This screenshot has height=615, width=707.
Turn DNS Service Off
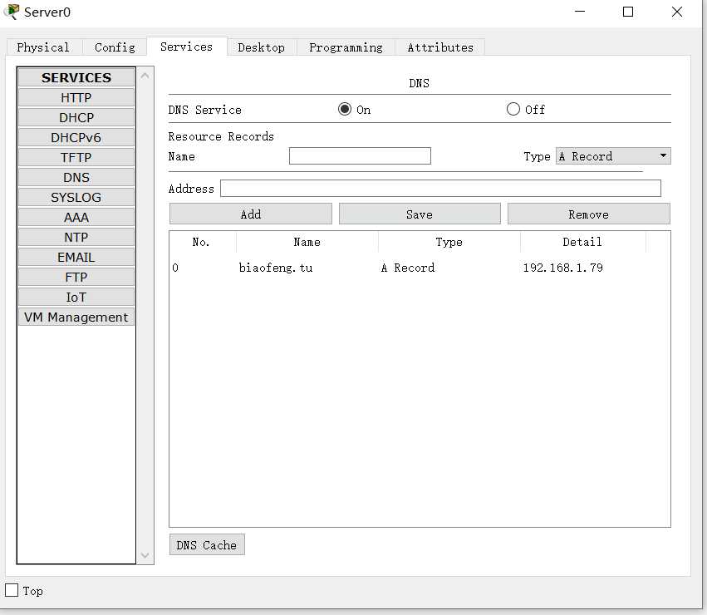513,109
